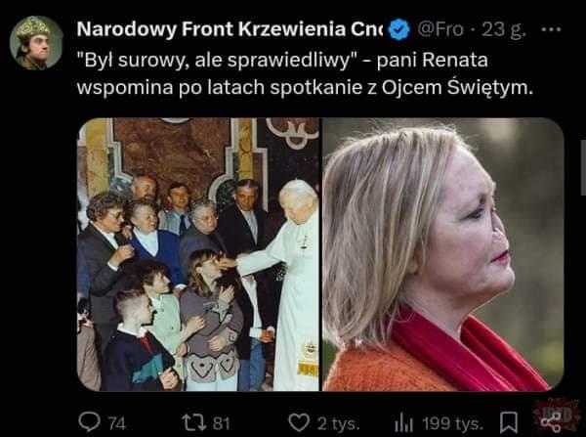Open the account profile avatar
Viewport: 586px width, 437px height.
tap(36, 43)
